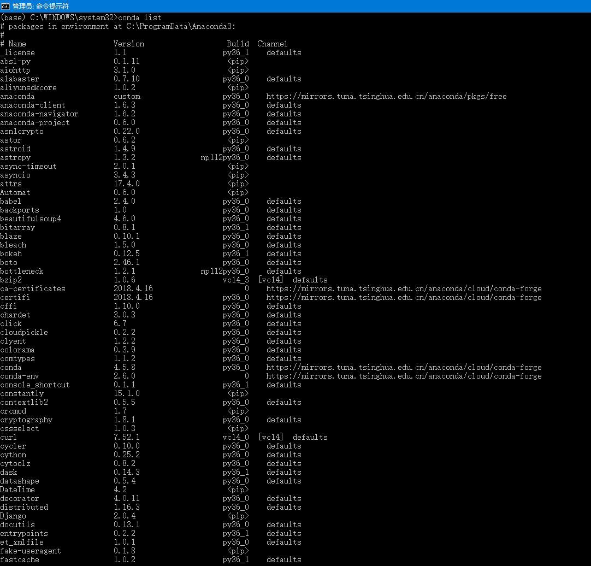Click the 'Build' column header
Viewport: 591px width, 566px height.
coord(238,44)
